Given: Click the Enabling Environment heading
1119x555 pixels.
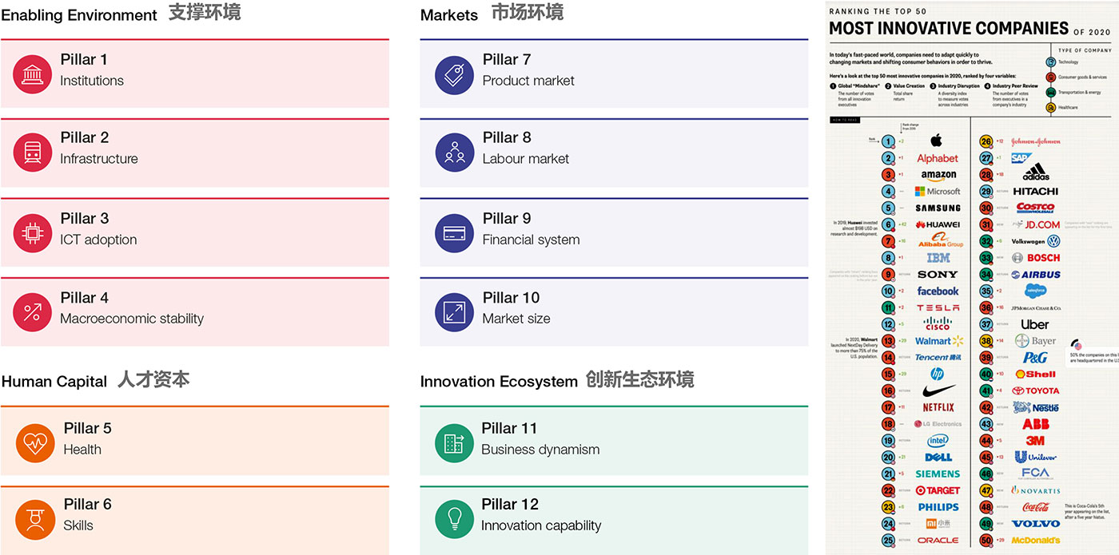Looking at the screenshot, I should (x=79, y=15).
